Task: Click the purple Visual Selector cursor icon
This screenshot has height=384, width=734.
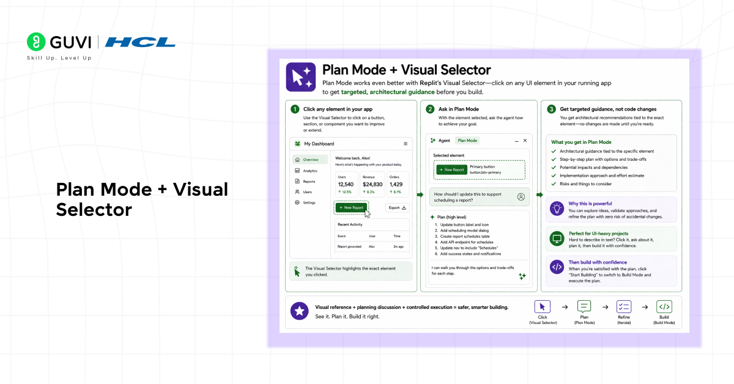Action: tap(301, 77)
